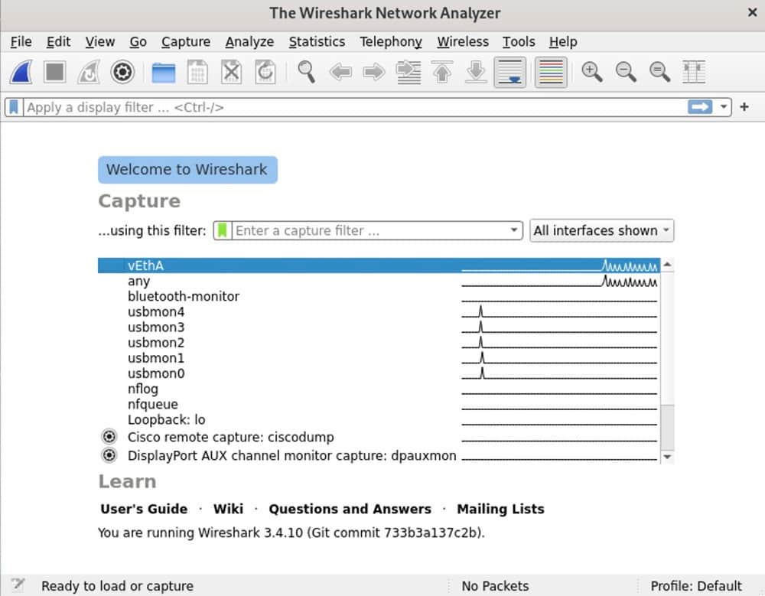Select usbmon1 interface

click(x=379, y=358)
